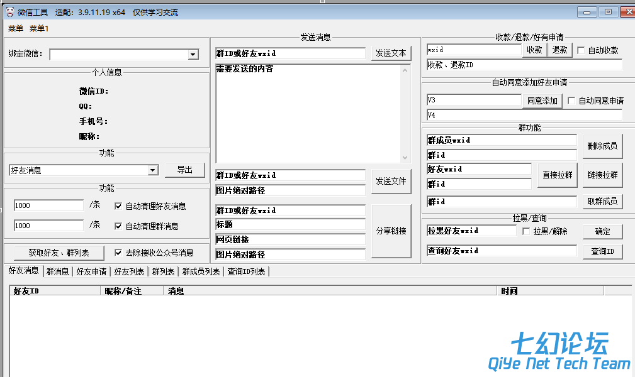The width and height of the screenshot is (635, 377).
Task: Click 群id field below 好友wxid
Action: [479, 184]
